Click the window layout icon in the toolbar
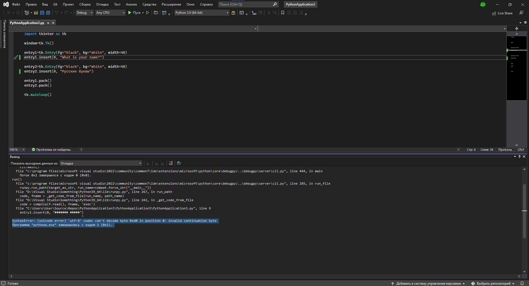The width and height of the screenshot is (529, 286). pyautogui.click(x=242, y=13)
